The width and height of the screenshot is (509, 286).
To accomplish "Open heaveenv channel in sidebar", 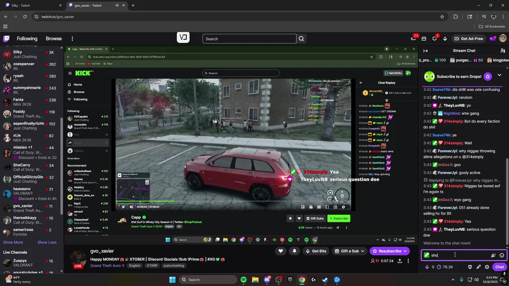I will (31, 193).
